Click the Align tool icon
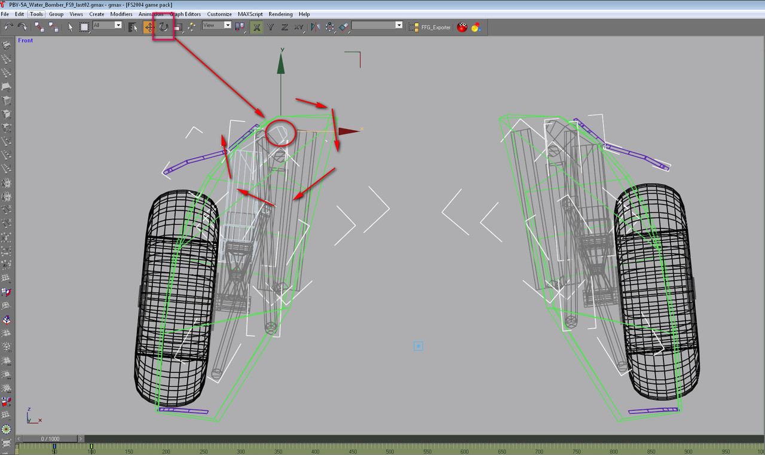The image size is (765, 455). [x=344, y=27]
